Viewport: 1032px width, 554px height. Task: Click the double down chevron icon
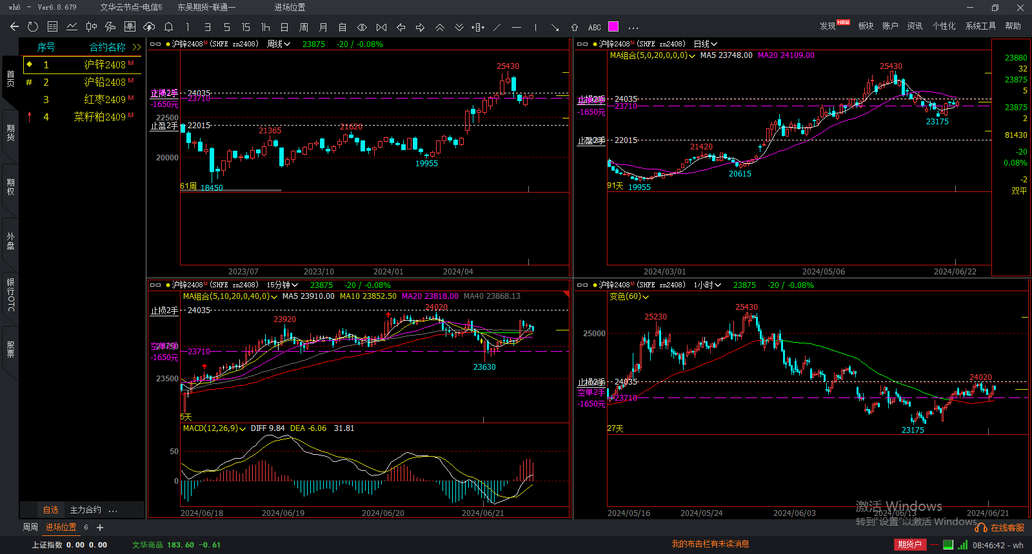459,27
